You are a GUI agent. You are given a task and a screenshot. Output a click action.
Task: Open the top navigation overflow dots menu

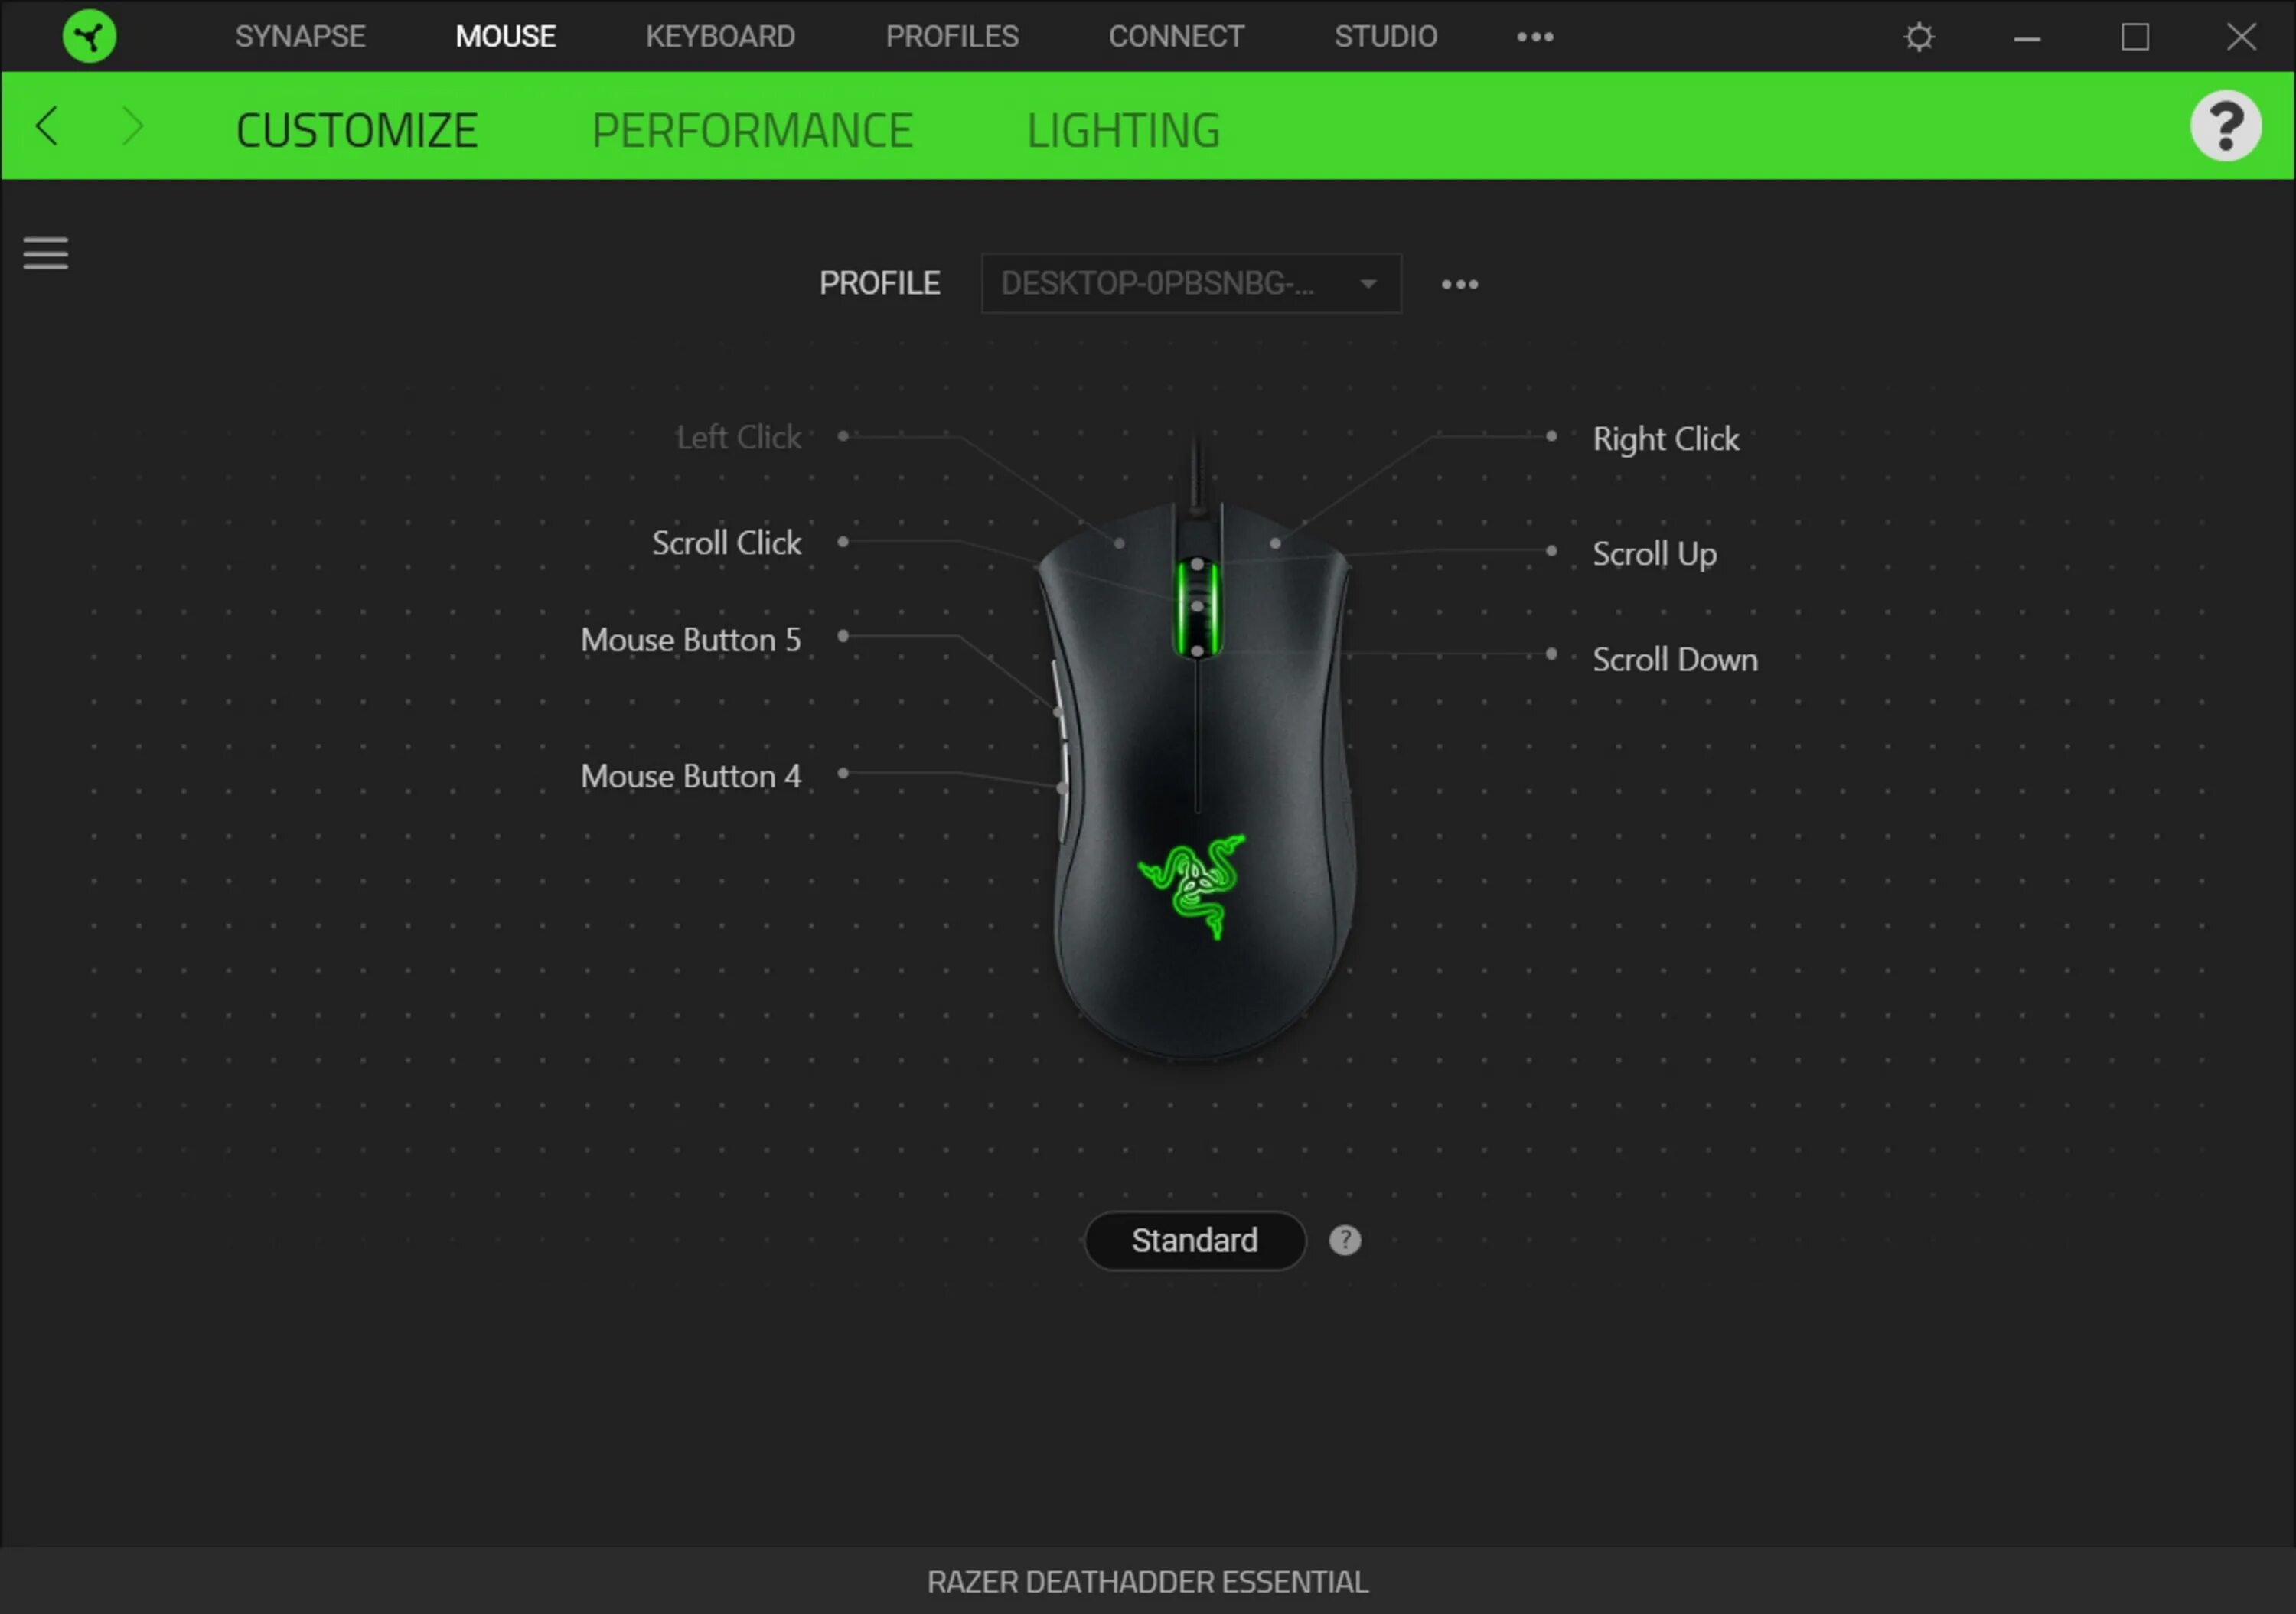tap(1534, 37)
